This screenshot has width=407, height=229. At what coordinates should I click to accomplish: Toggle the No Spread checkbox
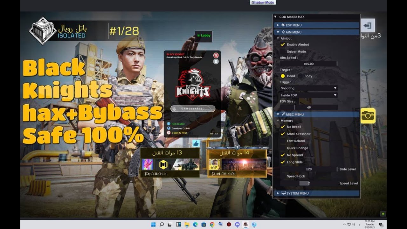[282, 155]
